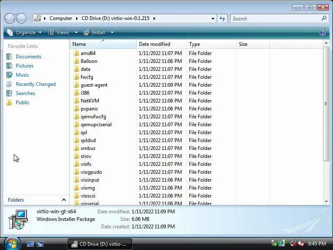The height and width of the screenshot is (250, 333).
Task: Sort by Date modified column header
Action: (162, 44)
